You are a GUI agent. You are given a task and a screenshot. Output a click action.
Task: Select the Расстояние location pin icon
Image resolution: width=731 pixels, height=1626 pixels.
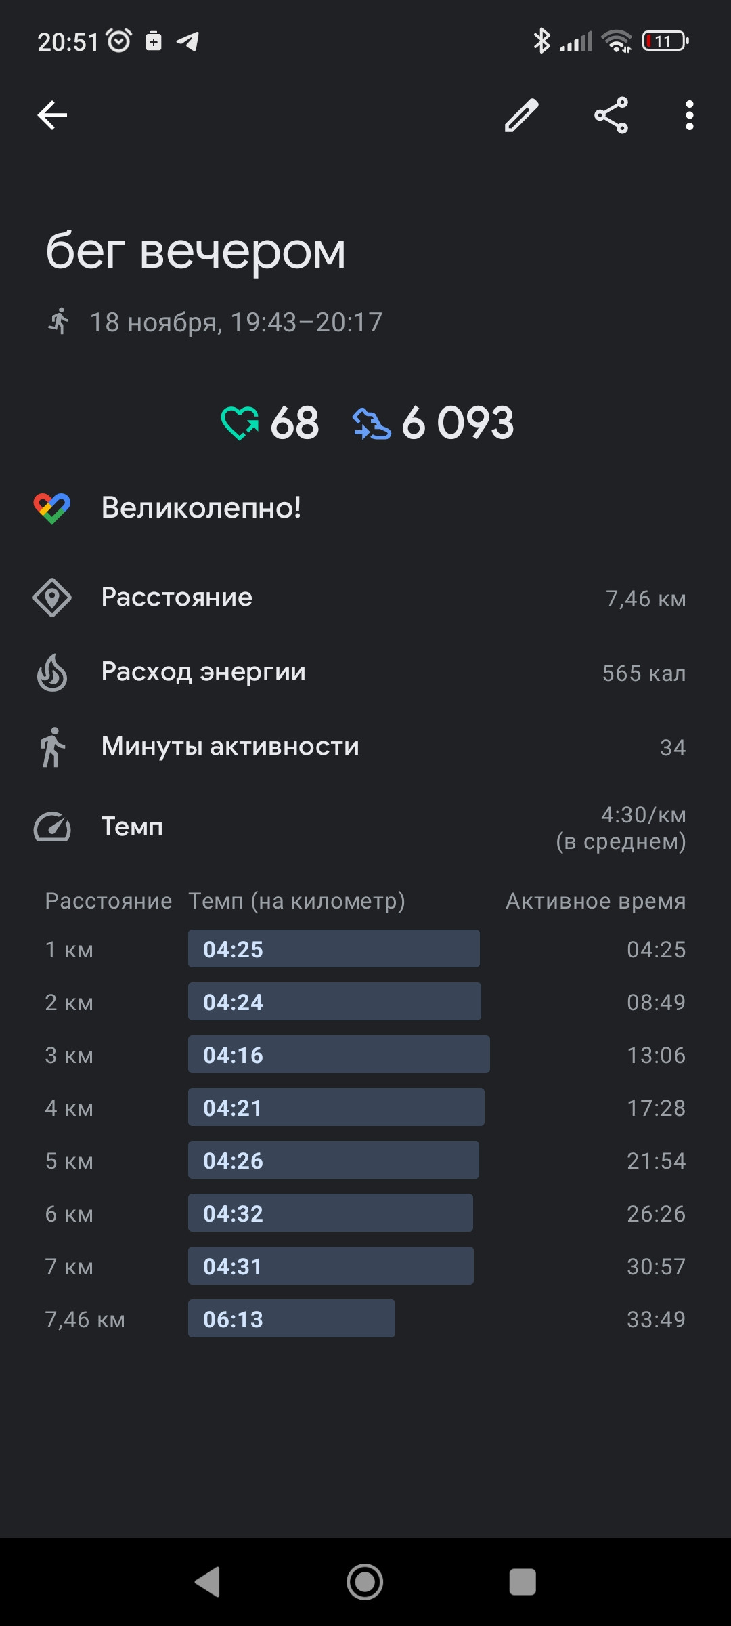pyautogui.click(x=52, y=598)
